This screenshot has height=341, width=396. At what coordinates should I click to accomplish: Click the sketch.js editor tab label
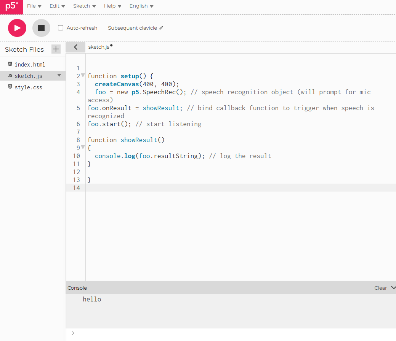coord(99,47)
